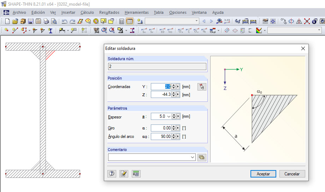Open the Herramientas menu
Screen dimensions: 325x192
136,12
